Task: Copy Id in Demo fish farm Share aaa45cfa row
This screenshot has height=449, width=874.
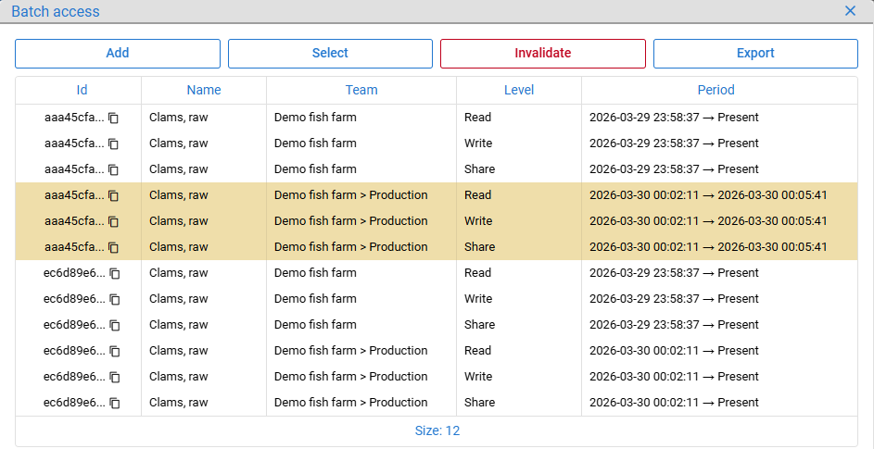Action: [114, 169]
